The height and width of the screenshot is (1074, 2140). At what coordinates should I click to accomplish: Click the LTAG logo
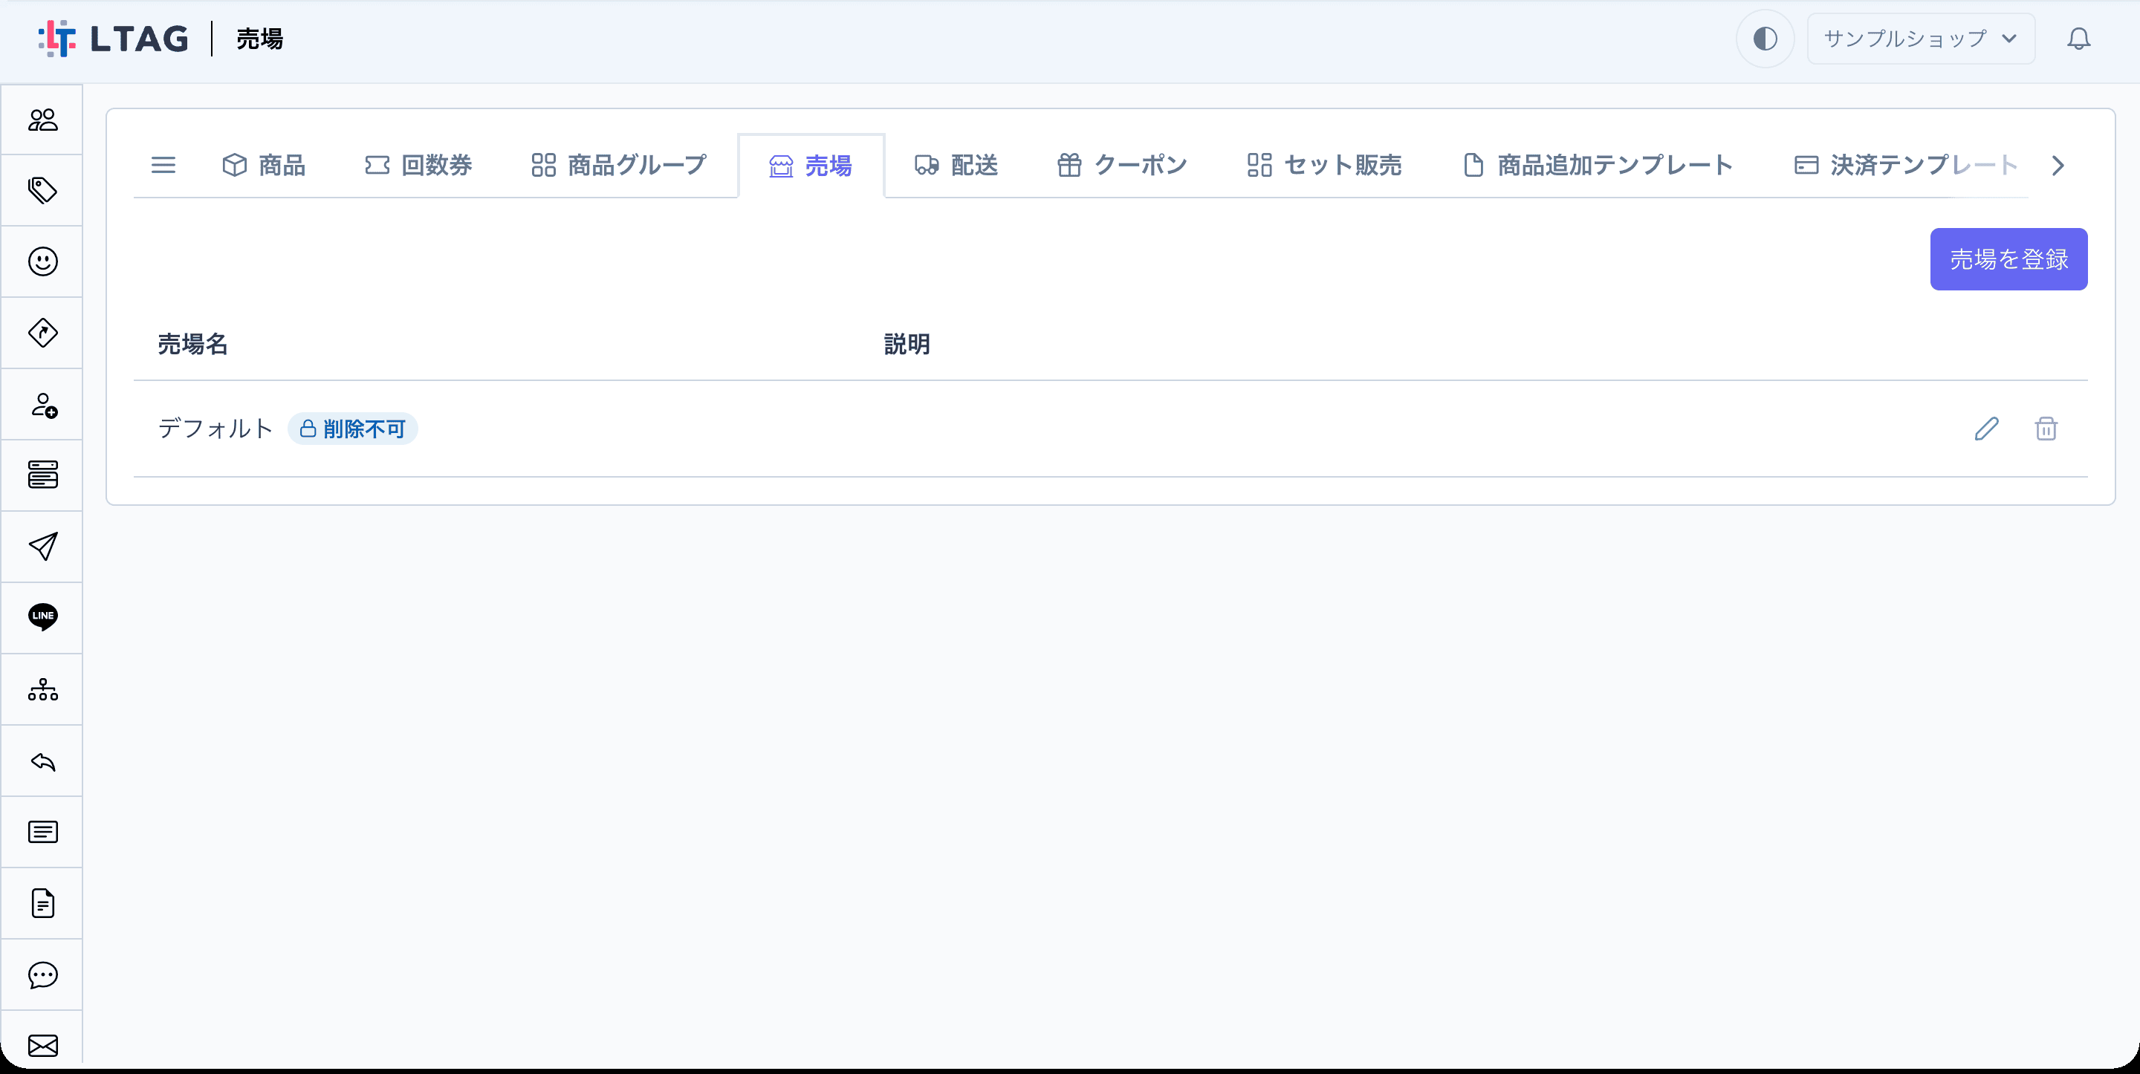pyautogui.click(x=114, y=38)
